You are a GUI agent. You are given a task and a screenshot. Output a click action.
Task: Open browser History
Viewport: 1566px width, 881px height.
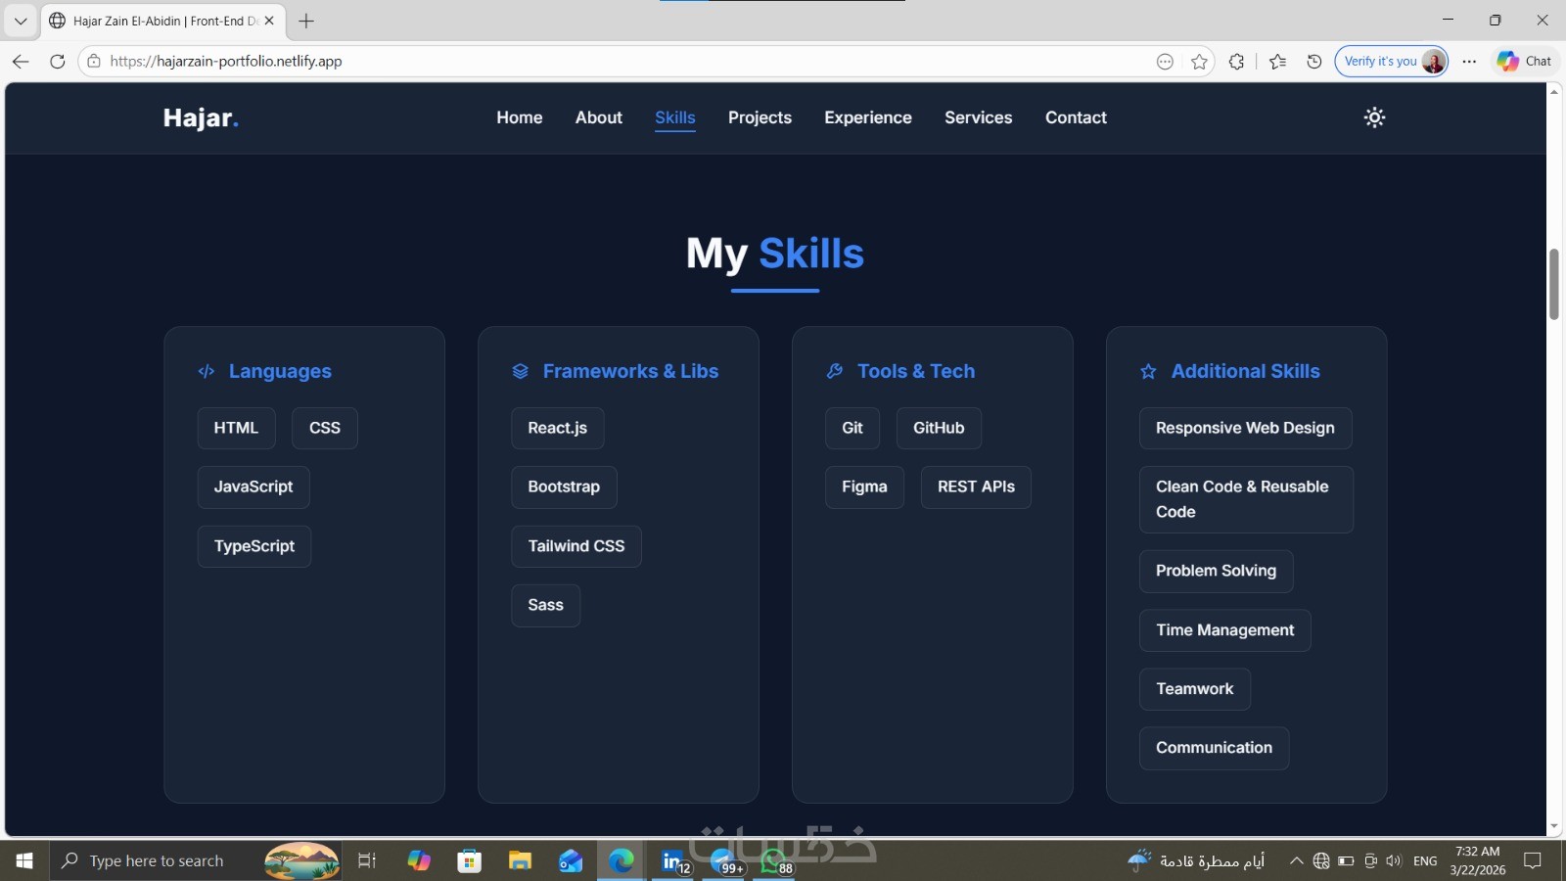[1314, 62]
